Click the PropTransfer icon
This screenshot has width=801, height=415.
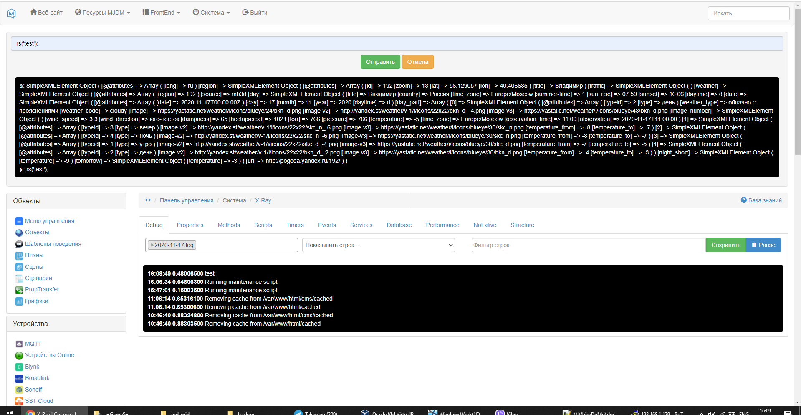19,290
